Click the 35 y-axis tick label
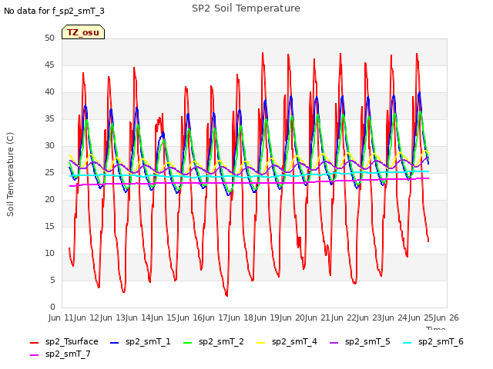 click(x=49, y=119)
